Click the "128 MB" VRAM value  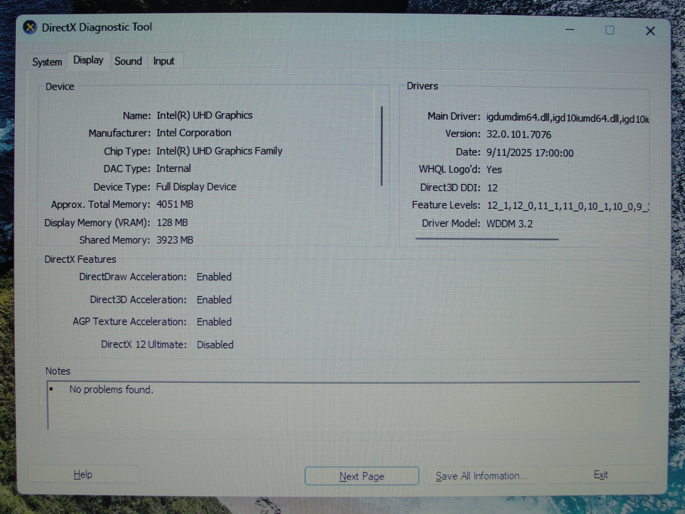pyautogui.click(x=172, y=223)
